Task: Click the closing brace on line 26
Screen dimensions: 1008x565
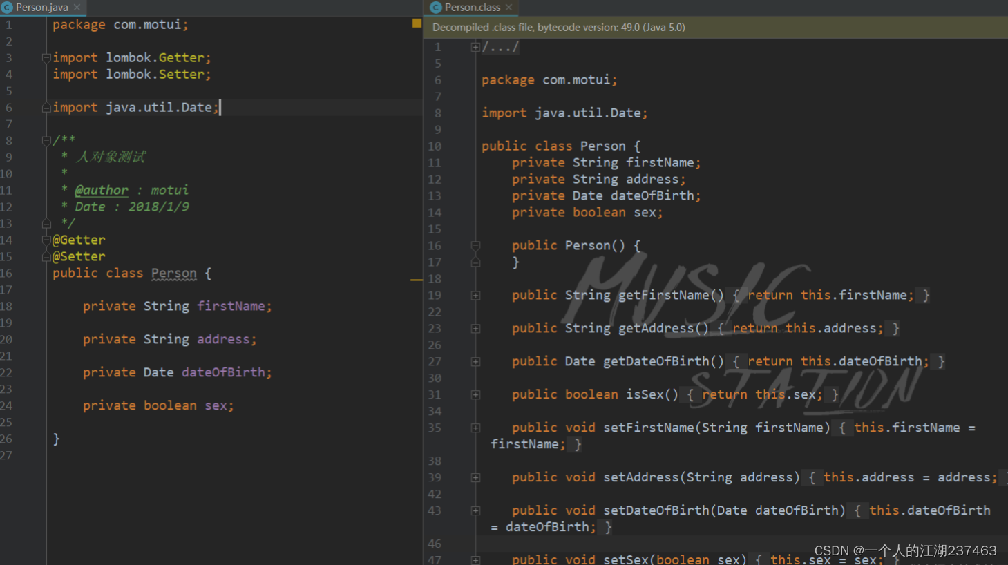Action: [x=57, y=439]
